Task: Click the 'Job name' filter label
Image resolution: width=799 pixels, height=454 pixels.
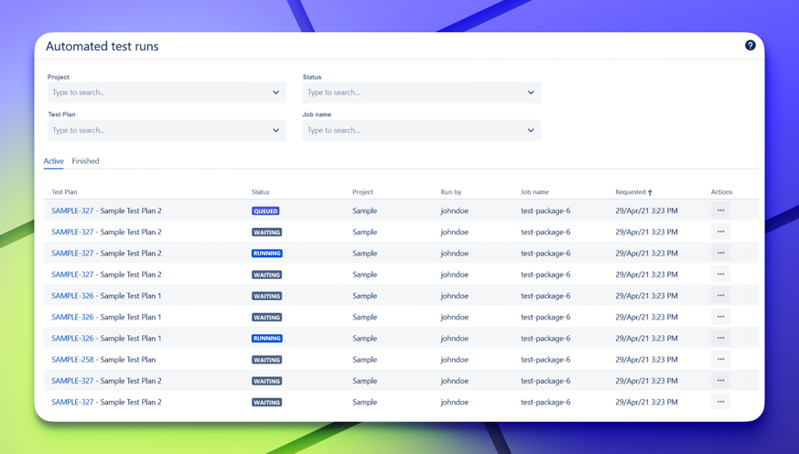Action: pos(317,114)
